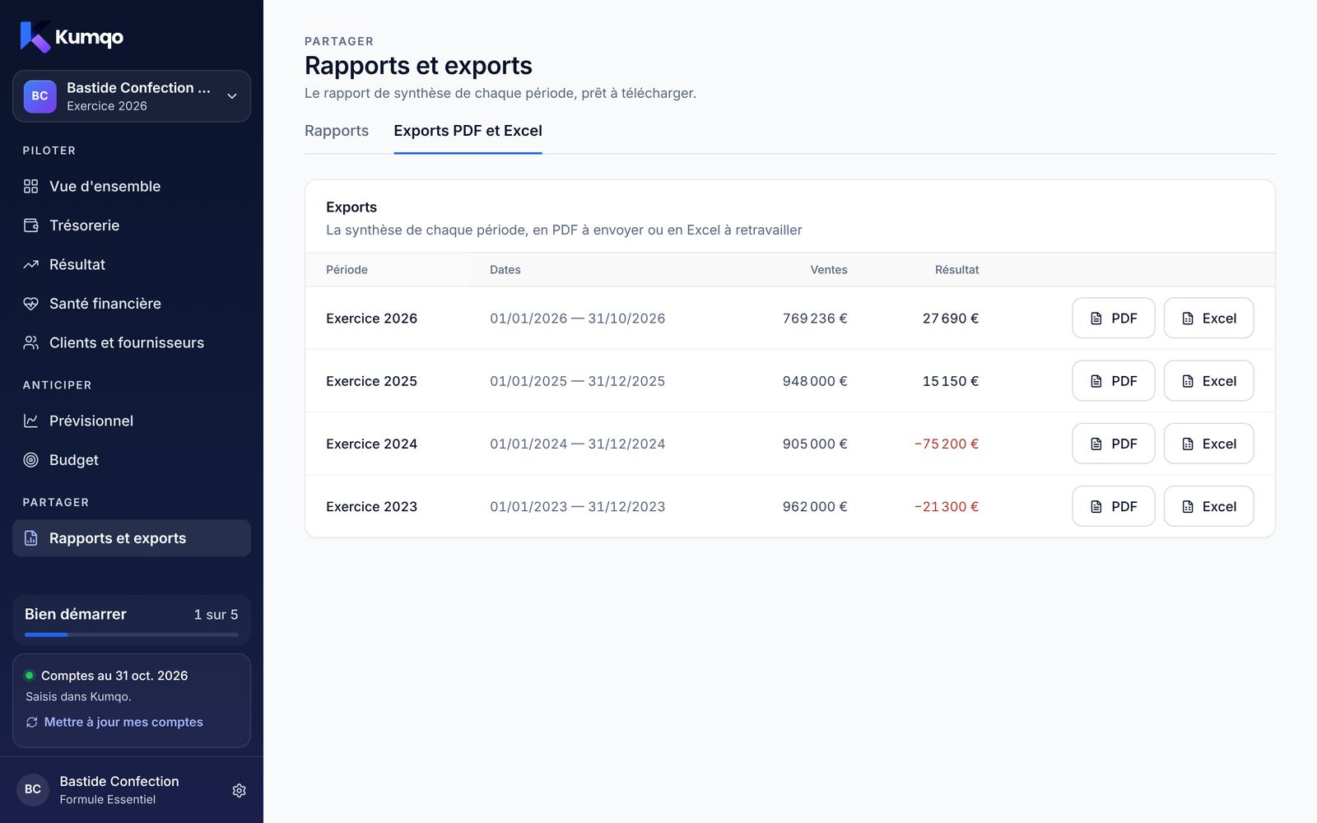The height and width of the screenshot is (823, 1317).
Task: Download PDF for Exercice 2026
Action: coord(1113,318)
